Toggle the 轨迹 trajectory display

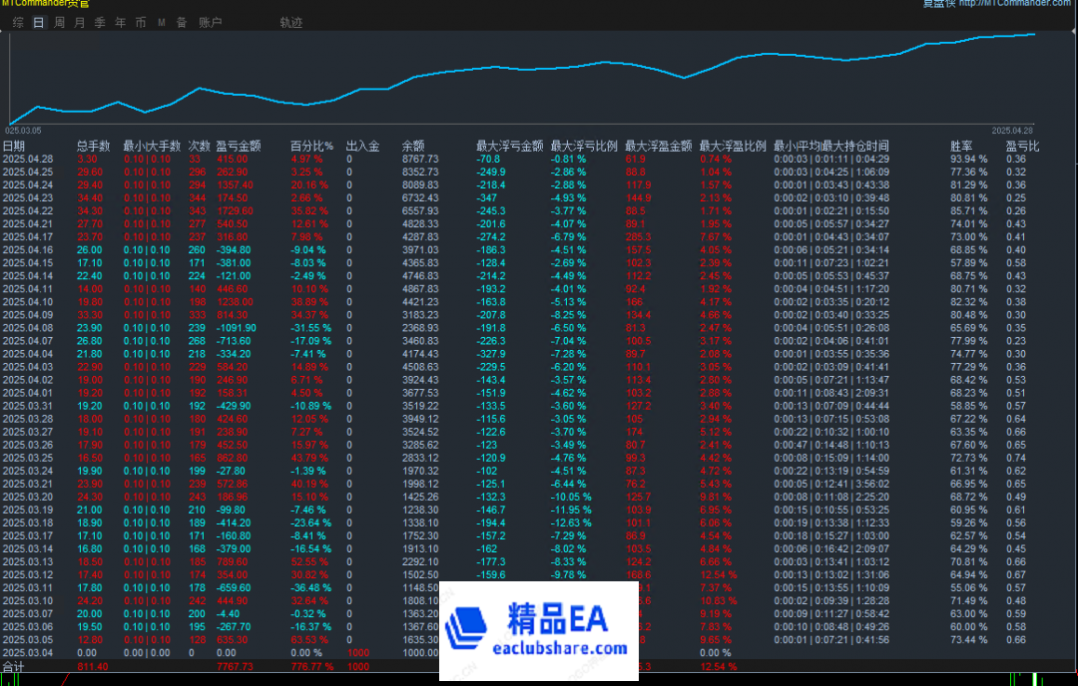291,21
